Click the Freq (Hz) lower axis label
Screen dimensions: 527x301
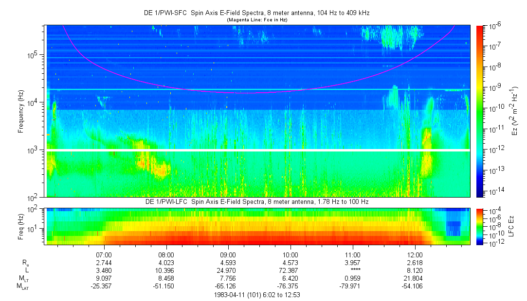coord(21,227)
